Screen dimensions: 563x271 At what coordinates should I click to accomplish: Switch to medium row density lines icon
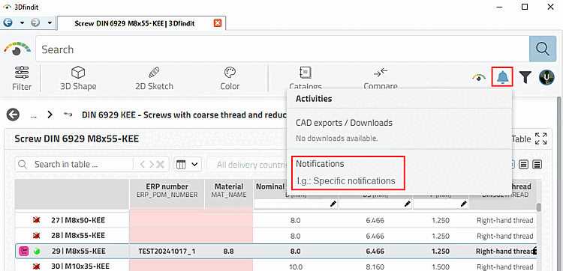click(x=524, y=165)
